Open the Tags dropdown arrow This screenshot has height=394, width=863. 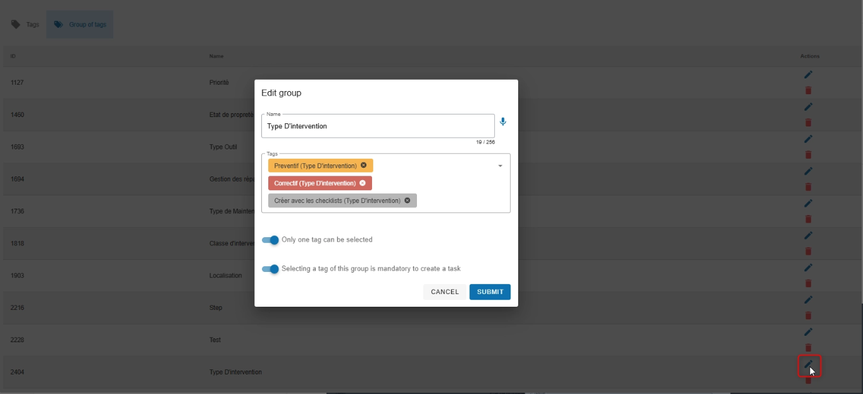(x=500, y=166)
